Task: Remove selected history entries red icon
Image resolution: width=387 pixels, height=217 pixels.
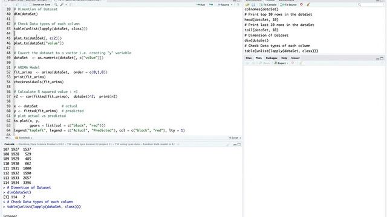Action: pos(301,5)
